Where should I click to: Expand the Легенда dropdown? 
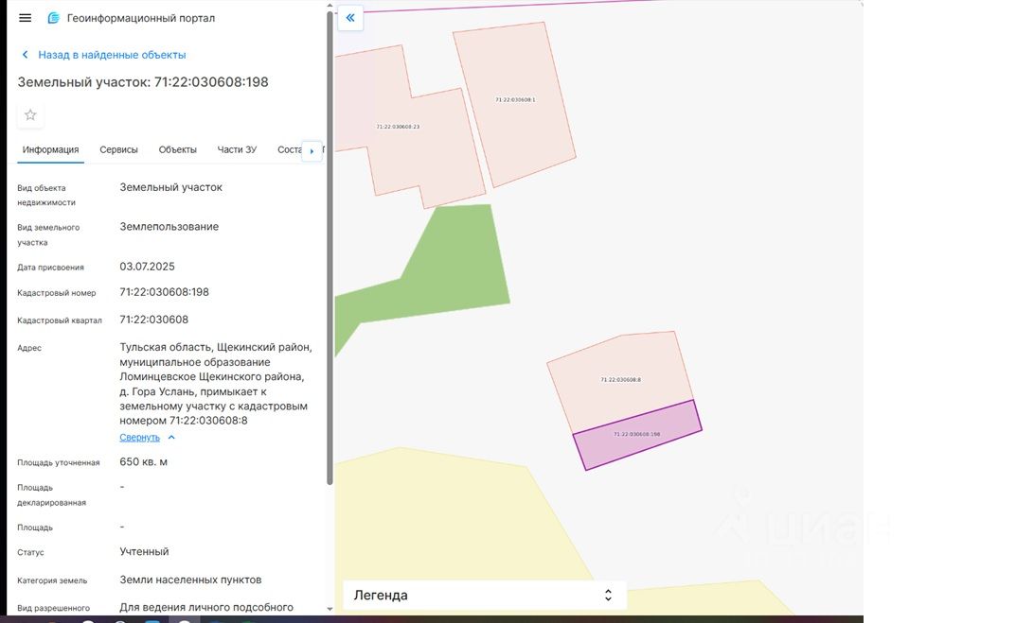coord(484,596)
